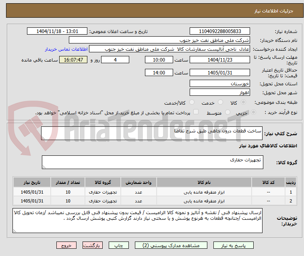Click row 2 need date 1405/01/31
Viewport: 304px width, 256px height.
32,201
